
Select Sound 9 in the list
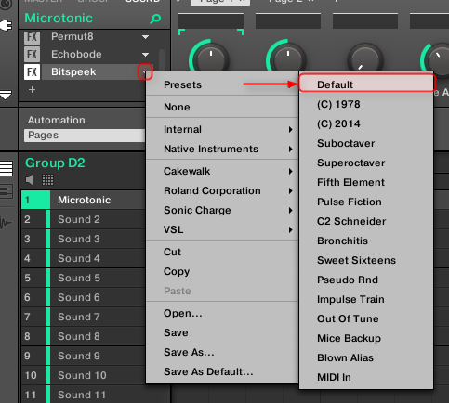coord(83,356)
